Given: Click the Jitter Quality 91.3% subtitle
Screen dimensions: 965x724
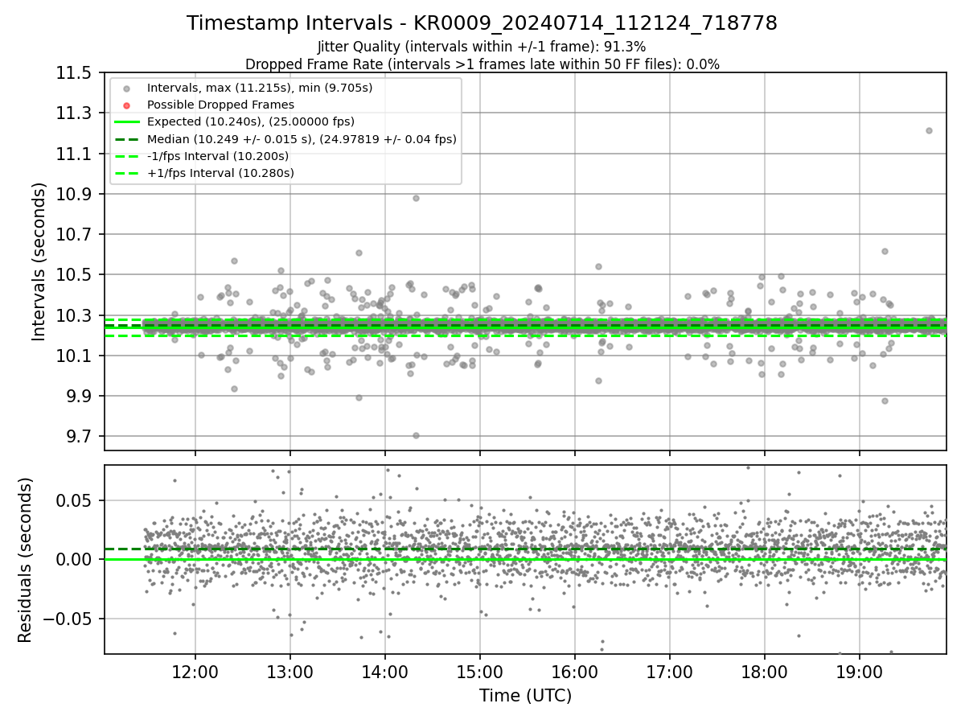Looking at the screenshot, I should click(x=482, y=47).
